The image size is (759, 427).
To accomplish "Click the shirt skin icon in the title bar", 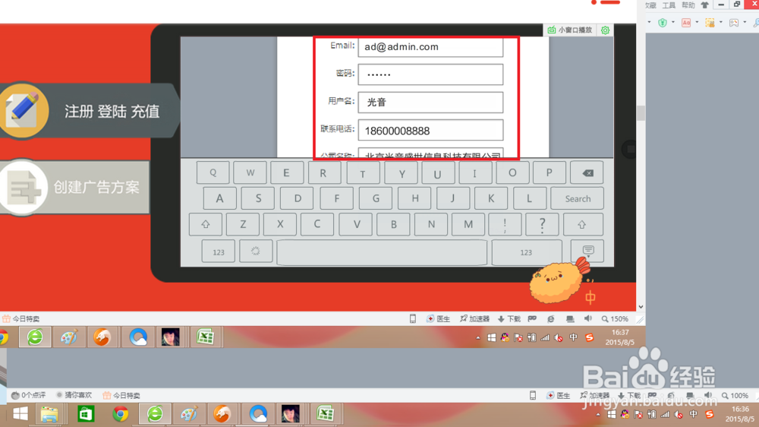I will [705, 5].
